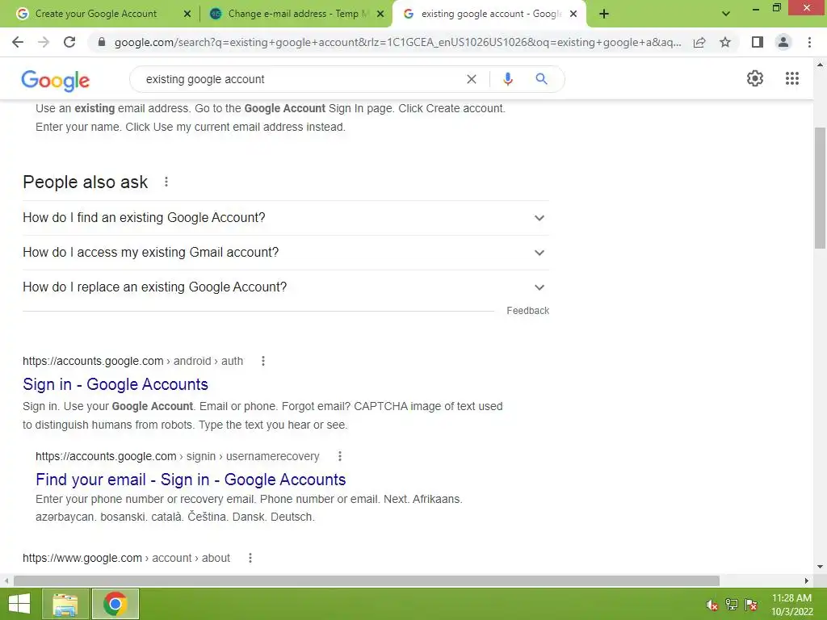Open File Explorer from the taskbar
The width and height of the screenshot is (827, 620).
point(65,604)
